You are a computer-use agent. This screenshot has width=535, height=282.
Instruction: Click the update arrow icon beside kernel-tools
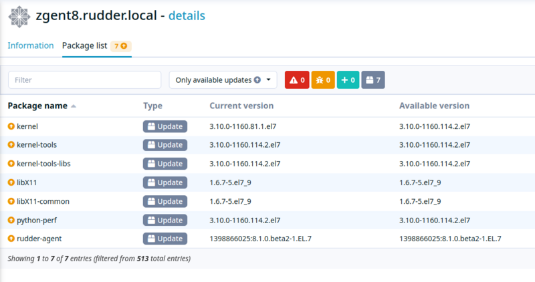(11, 144)
